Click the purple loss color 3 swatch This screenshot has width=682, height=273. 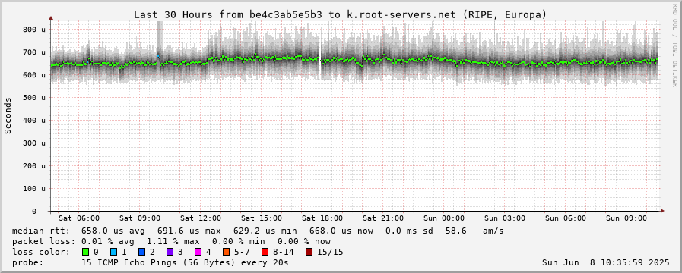pos(170,252)
